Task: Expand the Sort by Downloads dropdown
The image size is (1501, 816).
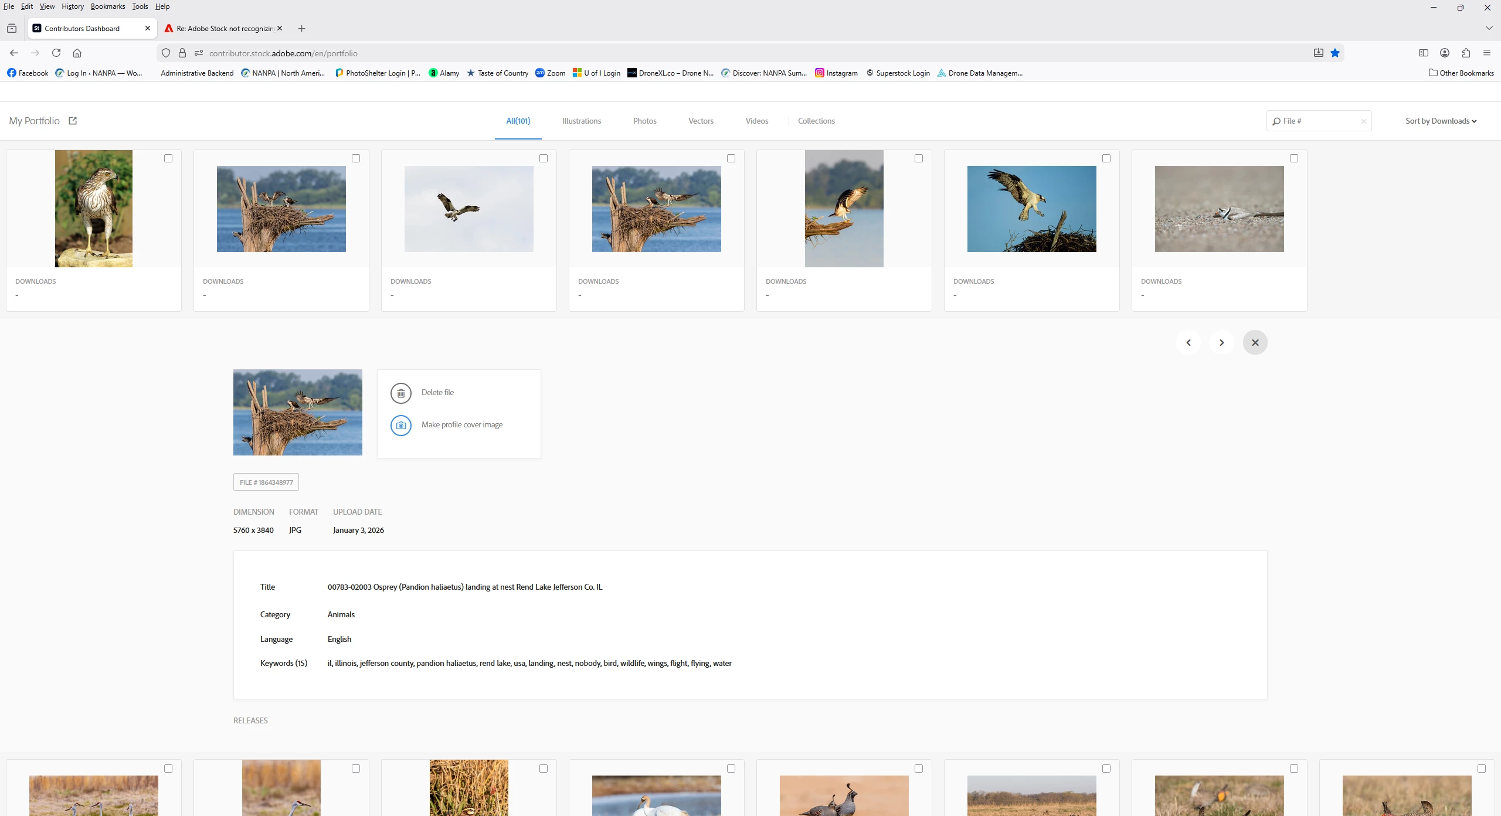Action: pyautogui.click(x=1441, y=121)
